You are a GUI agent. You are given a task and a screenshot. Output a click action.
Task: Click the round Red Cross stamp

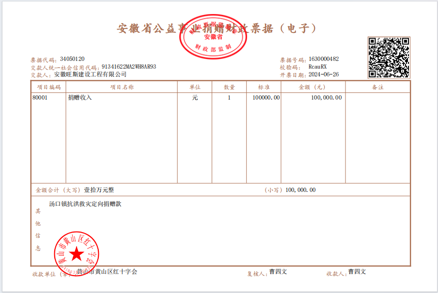point(76,254)
